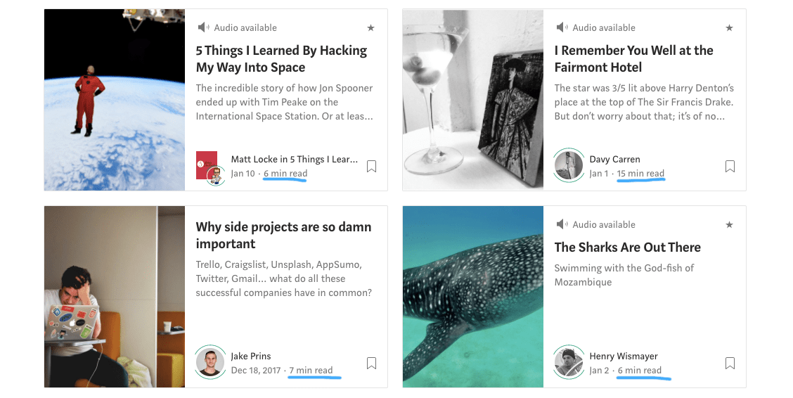Open Jake Prins's profile avatar
793x398 pixels.
point(210,362)
